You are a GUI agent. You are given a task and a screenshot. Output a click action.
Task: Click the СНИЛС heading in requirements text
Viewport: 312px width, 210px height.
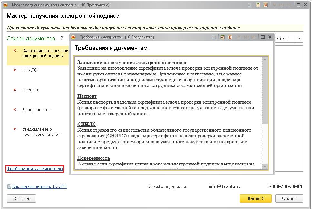click(x=87, y=124)
